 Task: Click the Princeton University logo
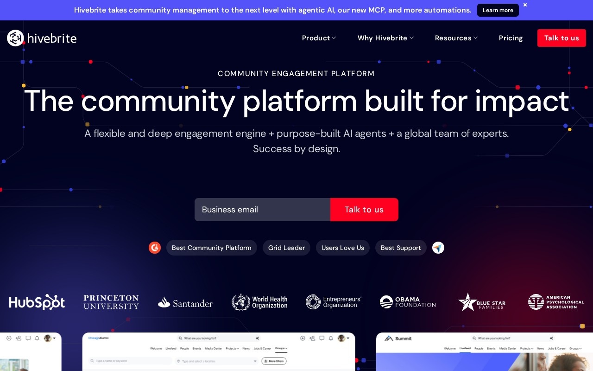pyautogui.click(x=111, y=302)
